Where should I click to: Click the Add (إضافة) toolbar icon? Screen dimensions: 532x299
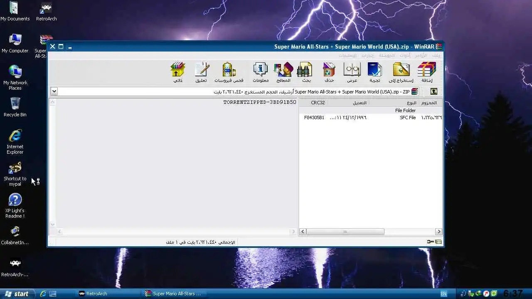tap(427, 73)
